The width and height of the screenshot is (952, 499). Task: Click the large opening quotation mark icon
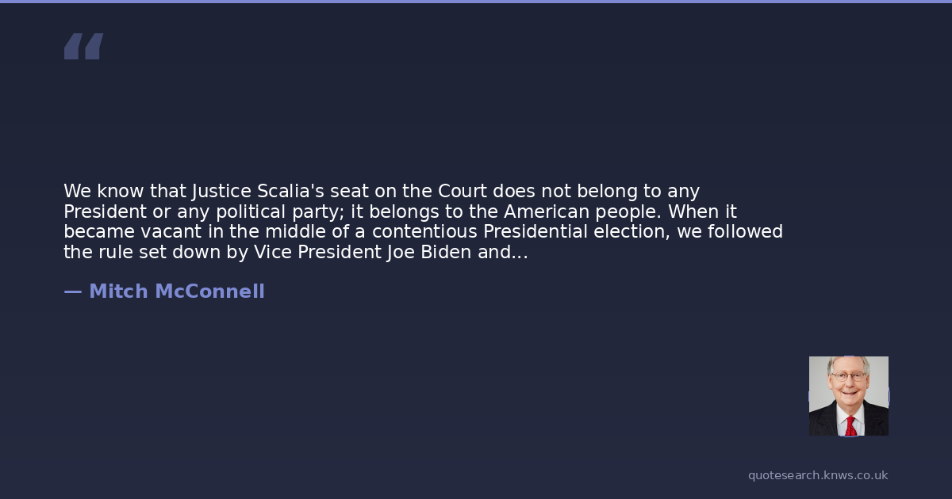pyautogui.click(x=83, y=47)
